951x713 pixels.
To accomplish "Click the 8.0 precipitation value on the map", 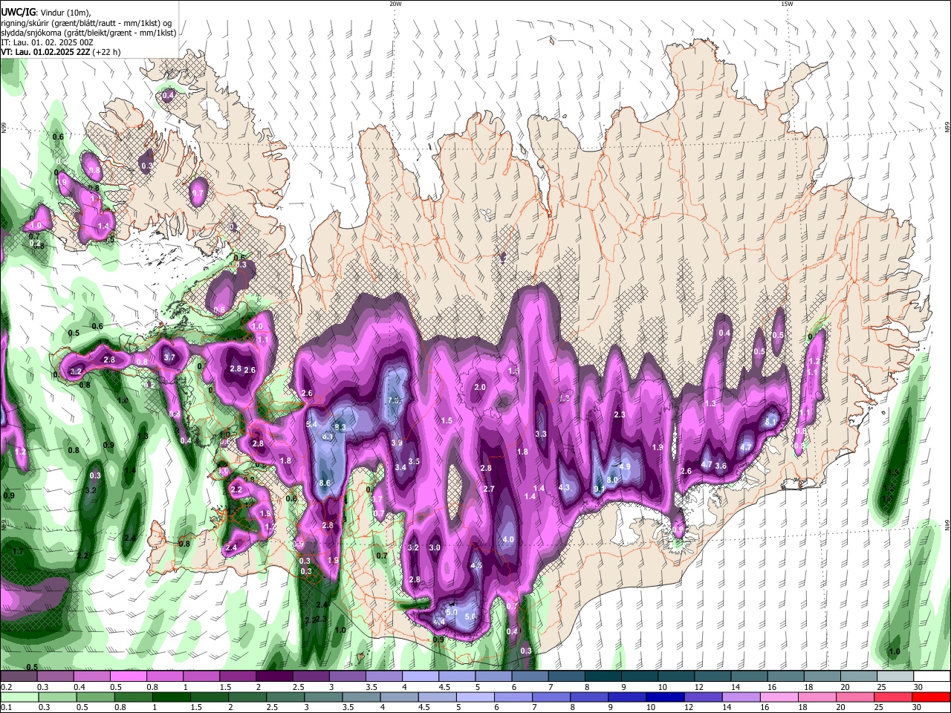I will (612, 481).
